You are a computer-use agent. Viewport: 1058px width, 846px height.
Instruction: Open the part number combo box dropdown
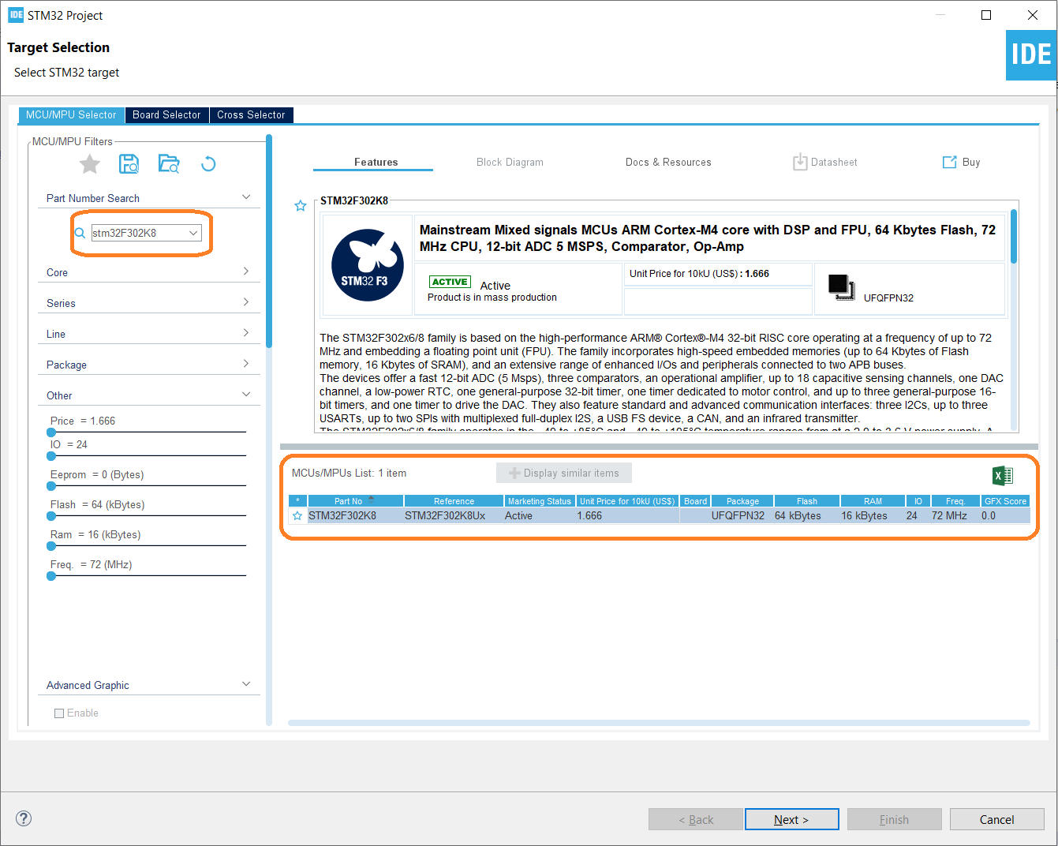point(193,233)
